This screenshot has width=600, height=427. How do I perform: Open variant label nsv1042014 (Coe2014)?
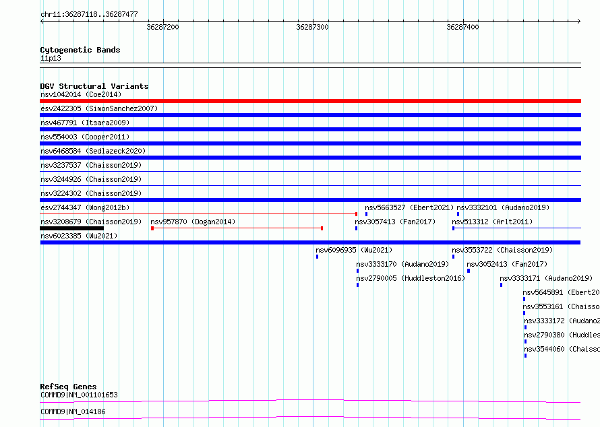(x=81, y=94)
